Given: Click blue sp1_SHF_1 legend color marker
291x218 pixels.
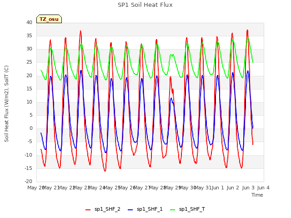Looking at the screenshot, I should pyautogui.click(x=130, y=210).
